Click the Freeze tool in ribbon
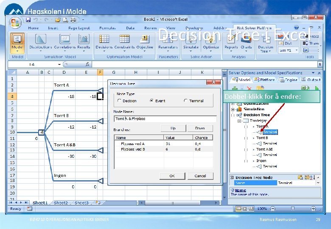Viewport: 331px width, 229px height. coord(311,36)
